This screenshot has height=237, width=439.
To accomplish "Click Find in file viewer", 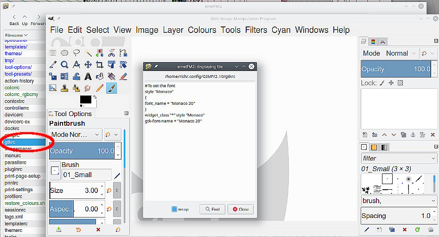I will [212, 209].
